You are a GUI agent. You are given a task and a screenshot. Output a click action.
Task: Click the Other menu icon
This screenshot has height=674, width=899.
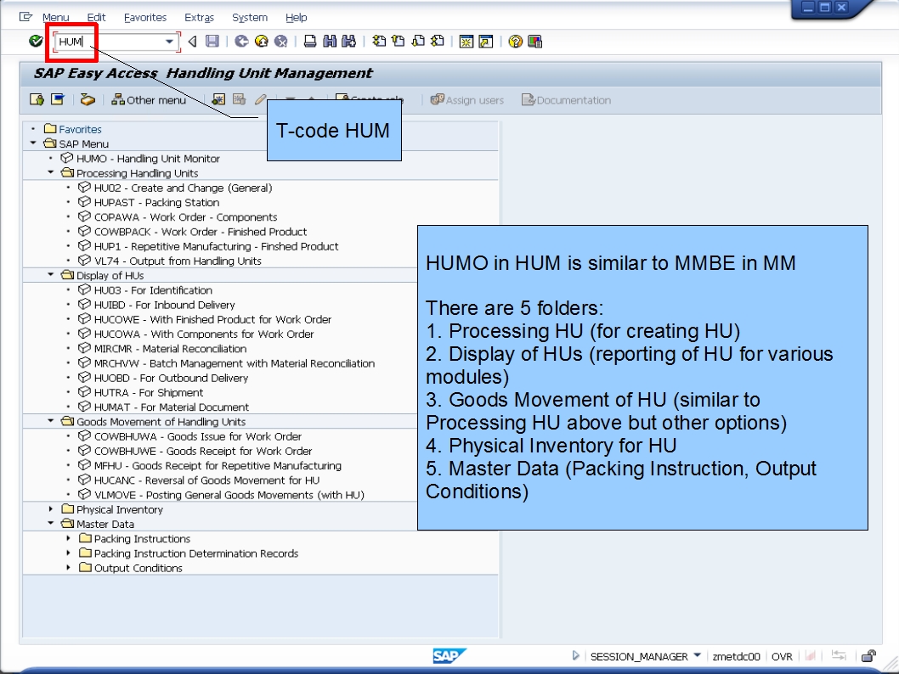(149, 99)
